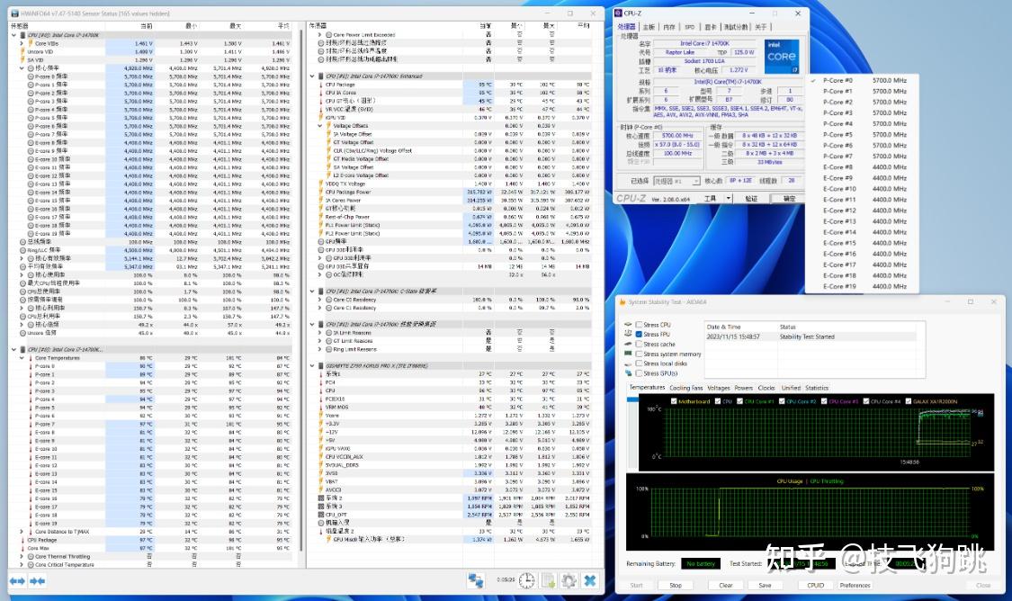Click HWiNFO blue X close sensors icon
Image resolution: width=1012 pixels, height=601 pixels.
(x=590, y=580)
